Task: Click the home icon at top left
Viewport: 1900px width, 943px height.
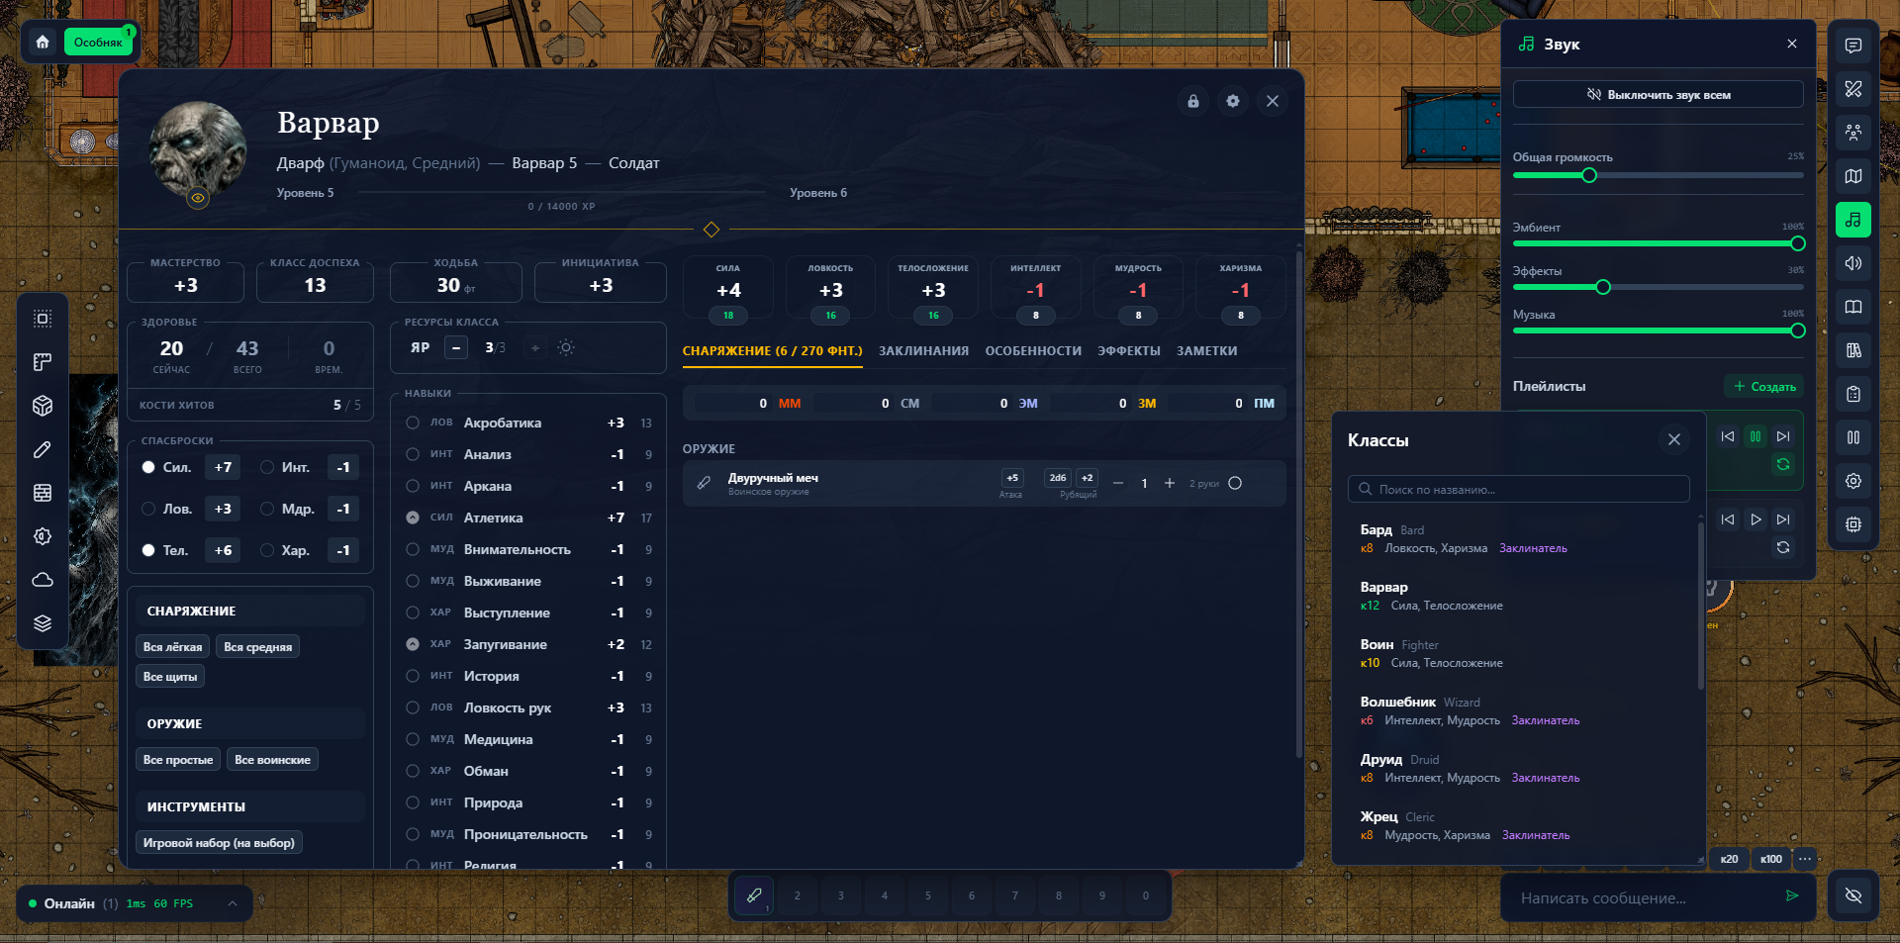Action: pyautogui.click(x=43, y=43)
